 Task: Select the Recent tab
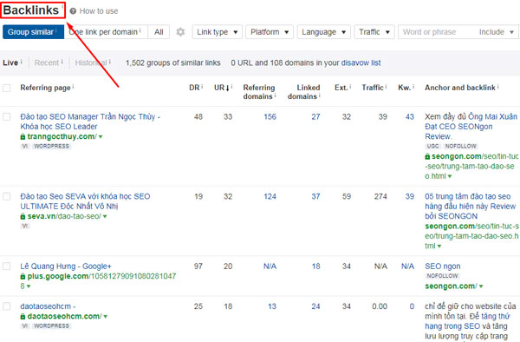click(47, 62)
